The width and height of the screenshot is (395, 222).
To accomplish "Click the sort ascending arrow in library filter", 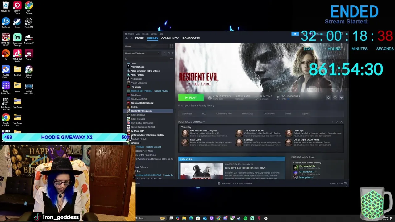I will (164, 53).
